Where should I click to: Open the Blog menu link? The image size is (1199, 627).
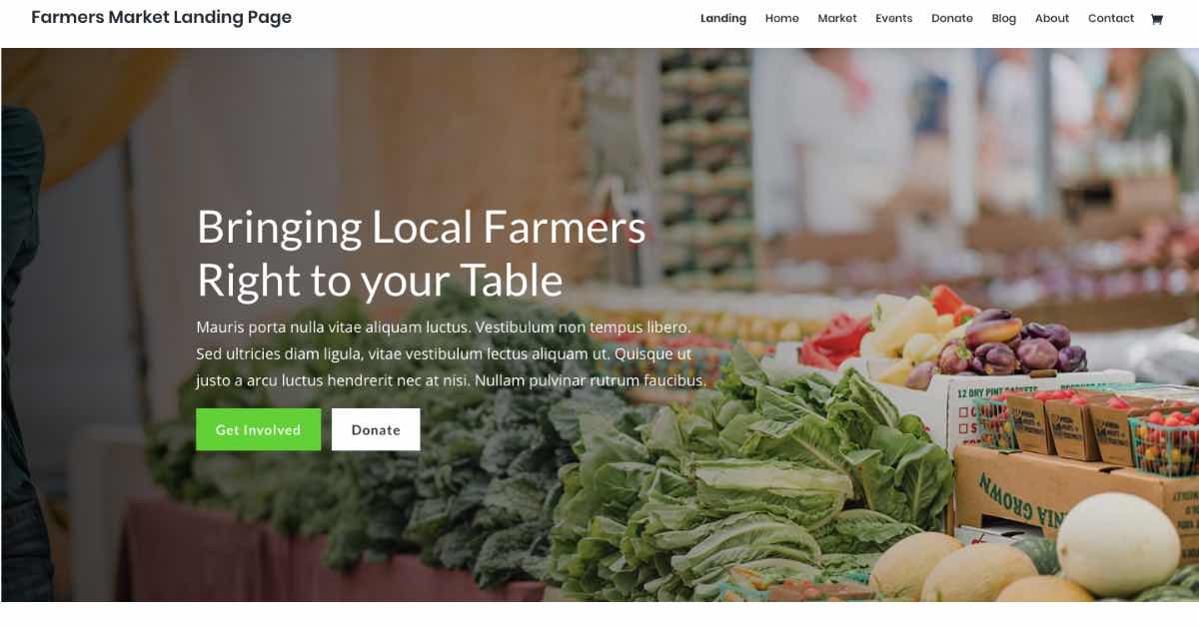1004,18
